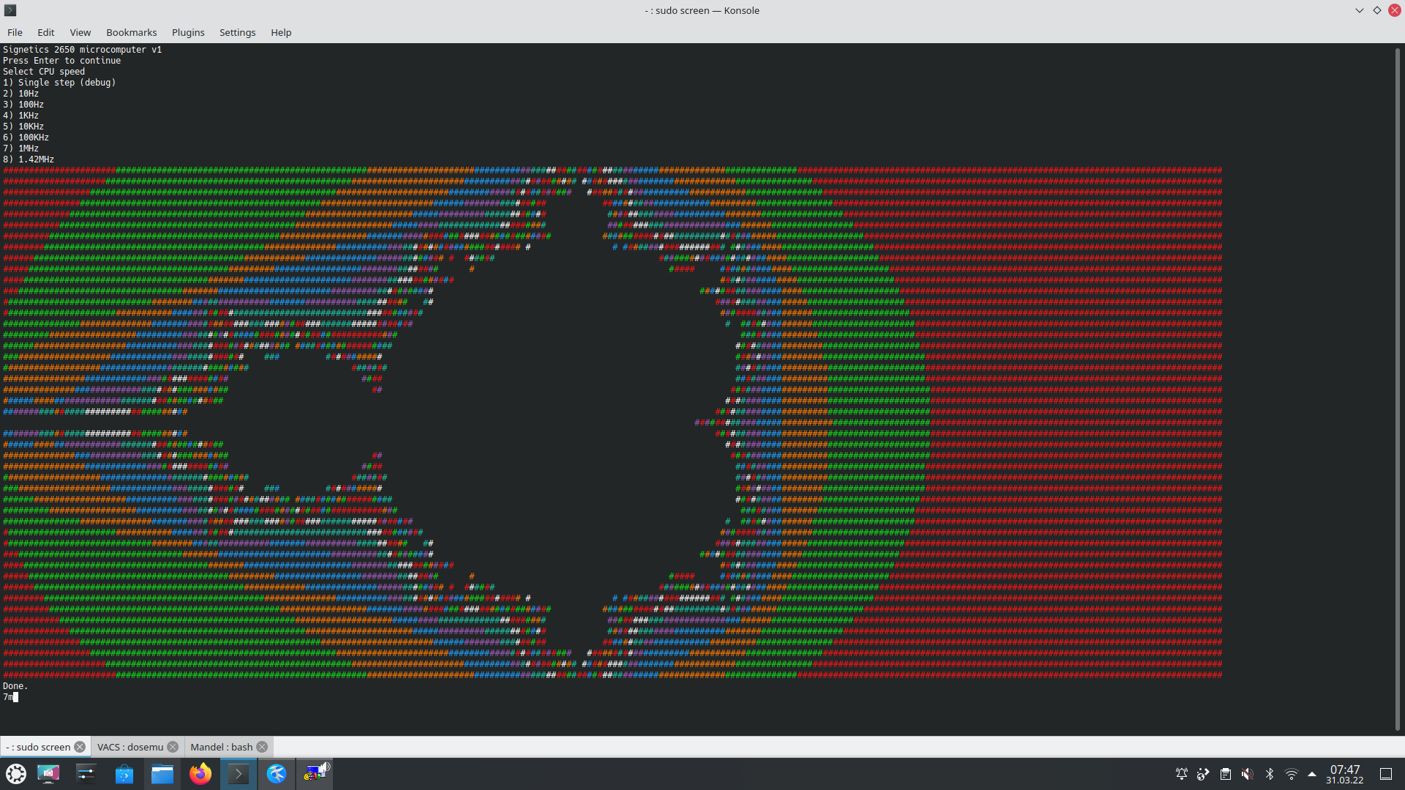The width and height of the screenshot is (1405, 790).
Task: Open the Wi-Fi network tray icon
Action: pos(1292,774)
